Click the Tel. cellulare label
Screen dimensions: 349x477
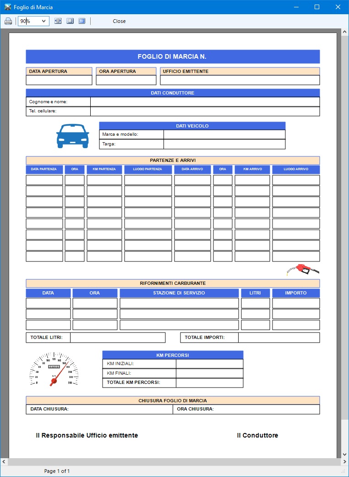43,111
